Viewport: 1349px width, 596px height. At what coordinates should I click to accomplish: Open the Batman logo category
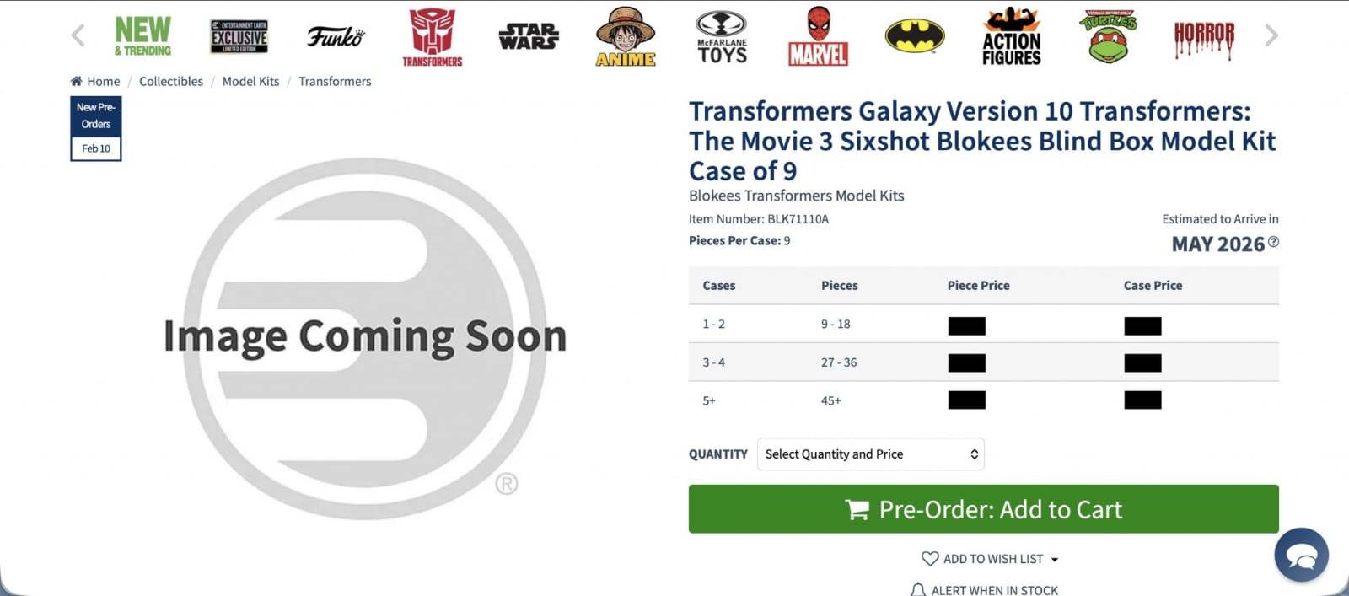[x=915, y=36]
